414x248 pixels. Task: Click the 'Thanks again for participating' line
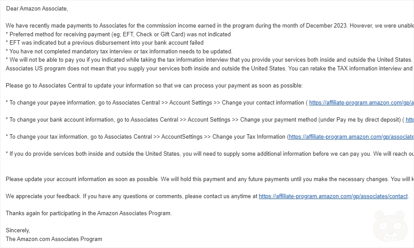[x=88, y=213]
